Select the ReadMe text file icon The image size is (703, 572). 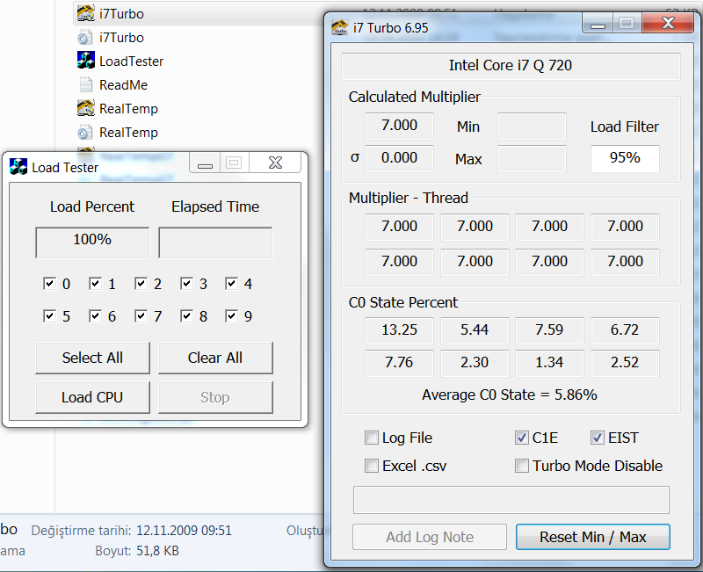coord(85,84)
